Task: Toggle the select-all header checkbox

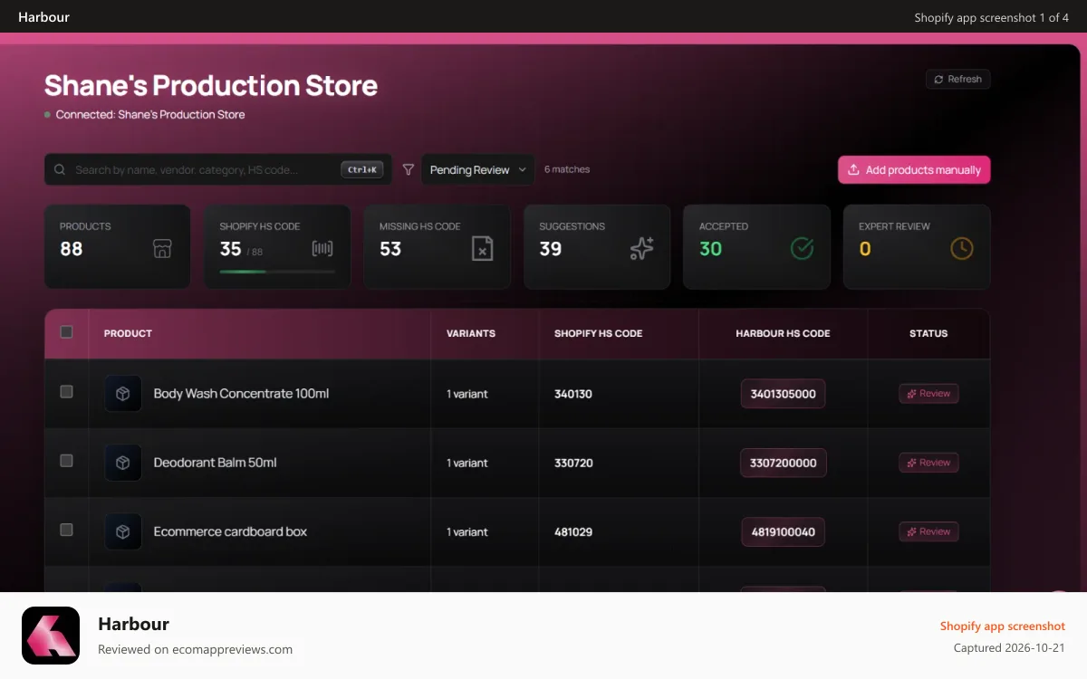Action: (66, 332)
